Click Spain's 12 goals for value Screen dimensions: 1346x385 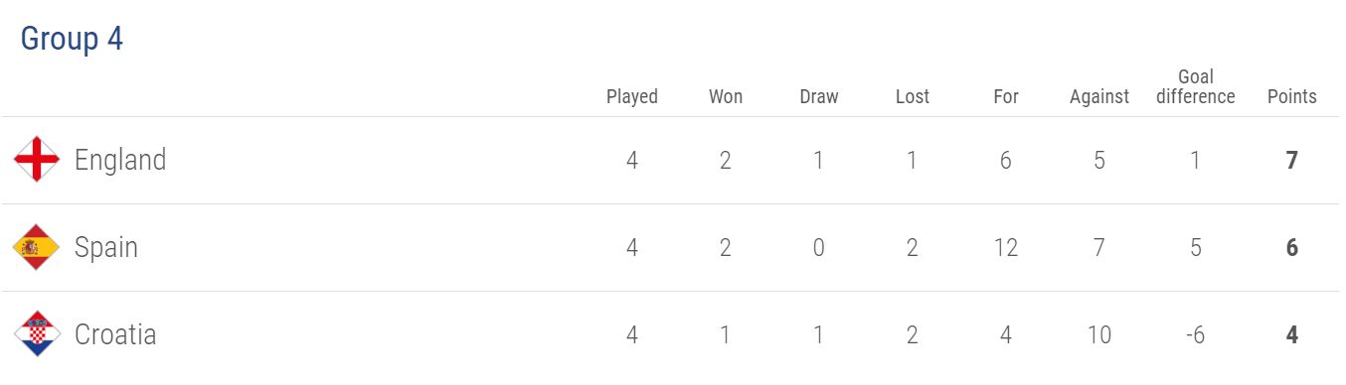tap(1006, 247)
